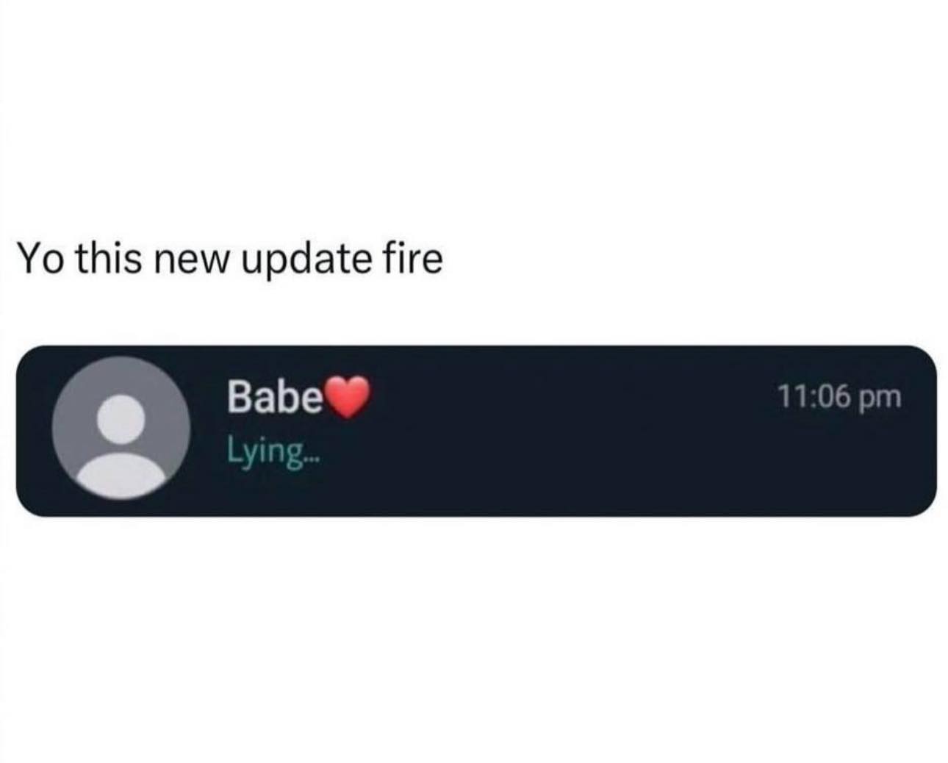
Task: Open the default gray profile avatar
Action: coord(121,428)
